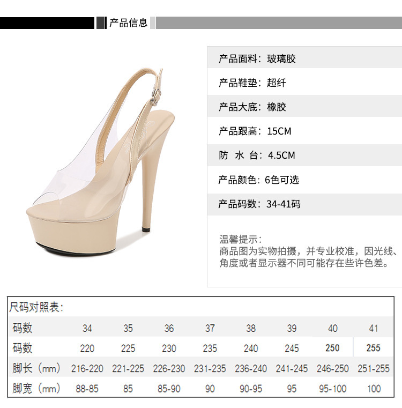The image size is (402, 408).
Task: Click the 88-85 foot width cell
Action: click(87, 389)
